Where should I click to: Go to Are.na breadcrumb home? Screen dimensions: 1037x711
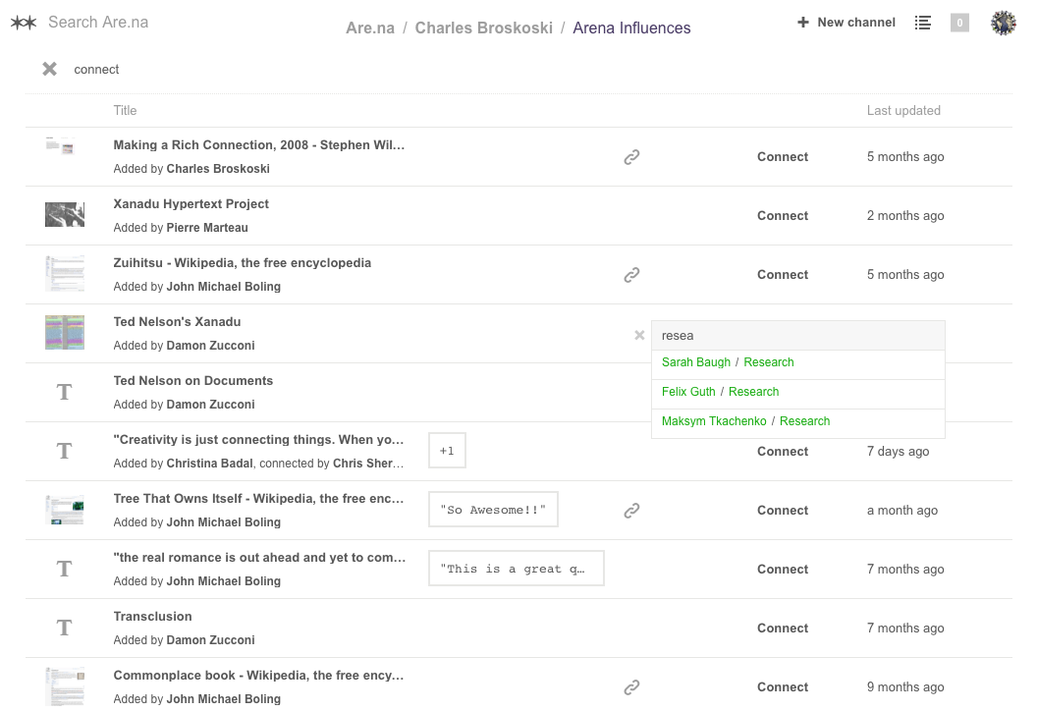click(370, 27)
